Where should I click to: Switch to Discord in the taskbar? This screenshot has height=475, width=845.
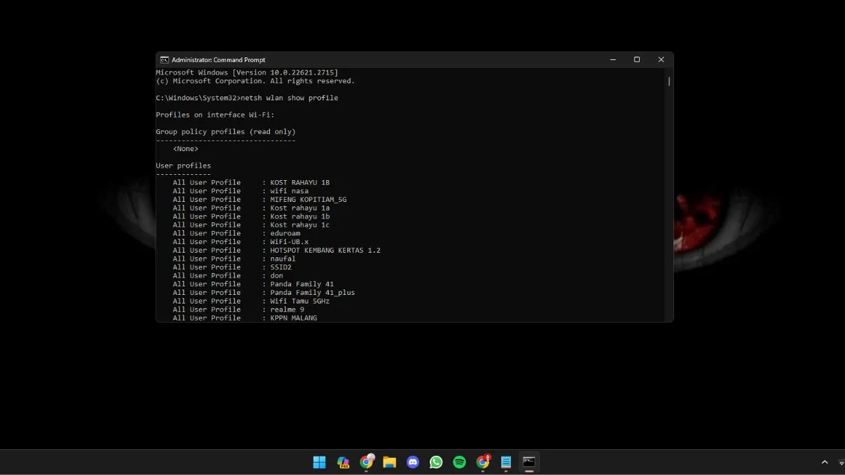point(413,462)
